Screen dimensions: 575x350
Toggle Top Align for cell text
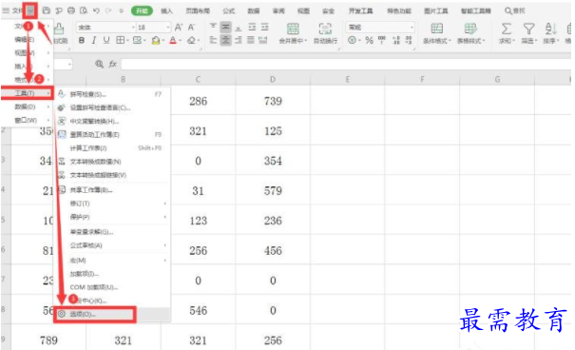pyautogui.click(x=213, y=27)
